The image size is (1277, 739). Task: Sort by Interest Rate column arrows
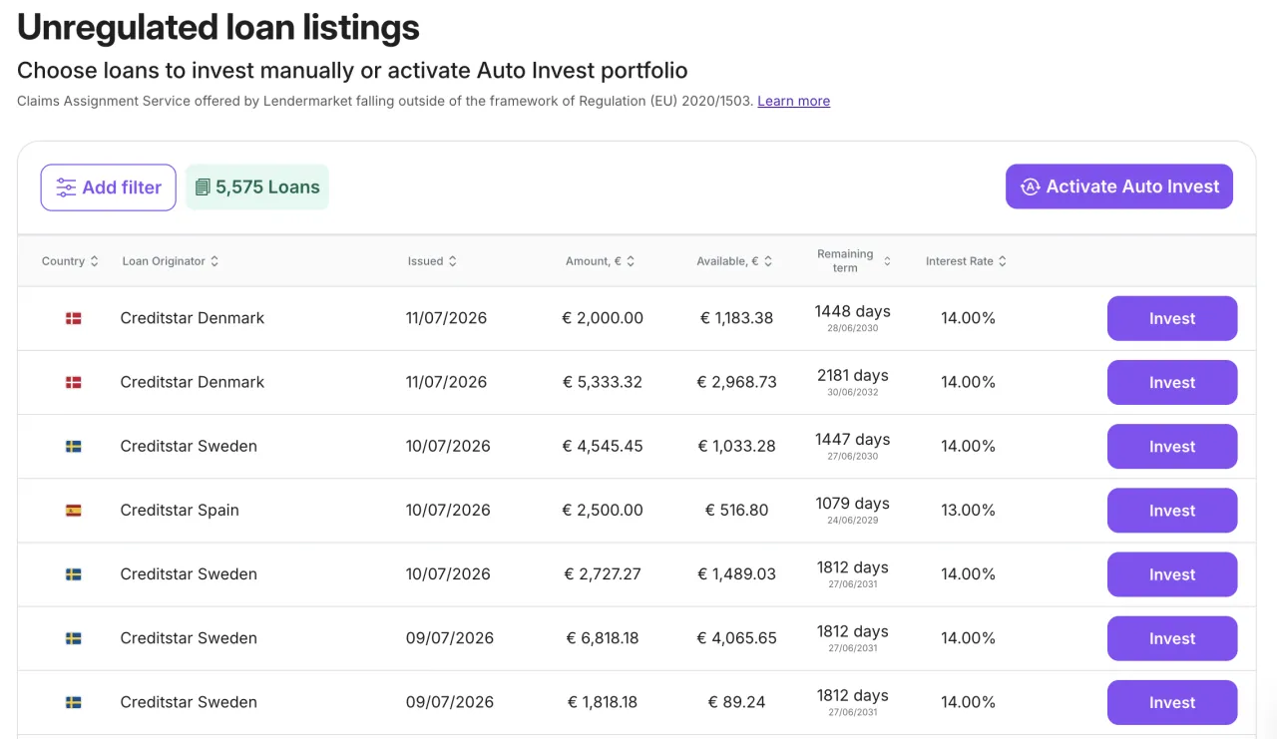tap(1003, 261)
